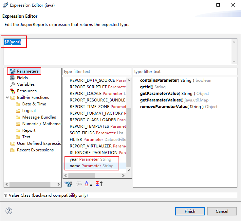This screenshot has height=221, width=241.
Task: Click the right filter text field
Action: coord(185,72)
